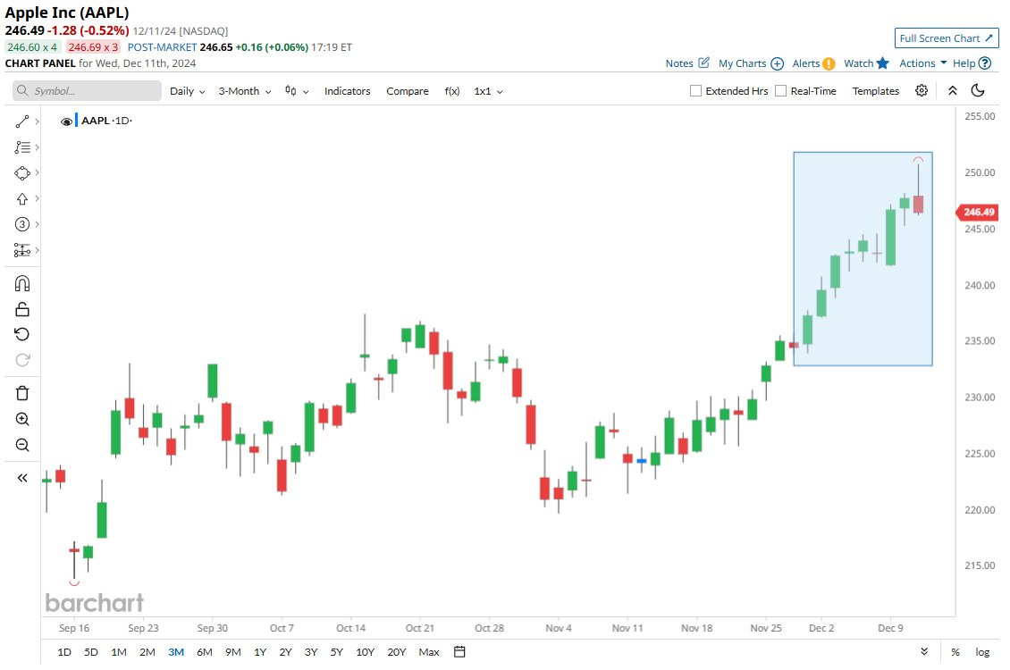Lock all drawings with padlock icon
1010x670 pixels.
22,310
